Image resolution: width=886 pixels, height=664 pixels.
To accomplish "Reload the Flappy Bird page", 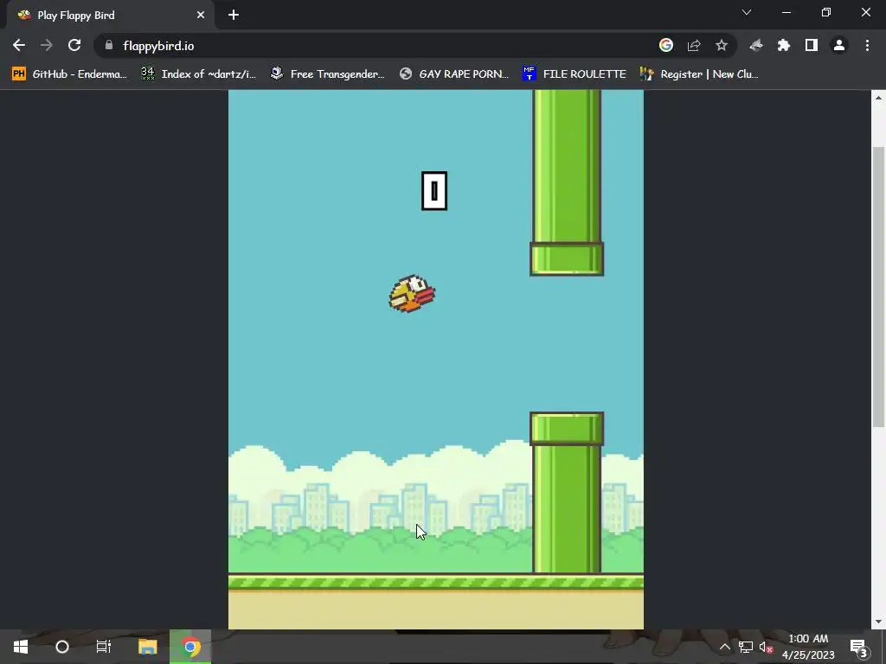I will tap(74, 46).
